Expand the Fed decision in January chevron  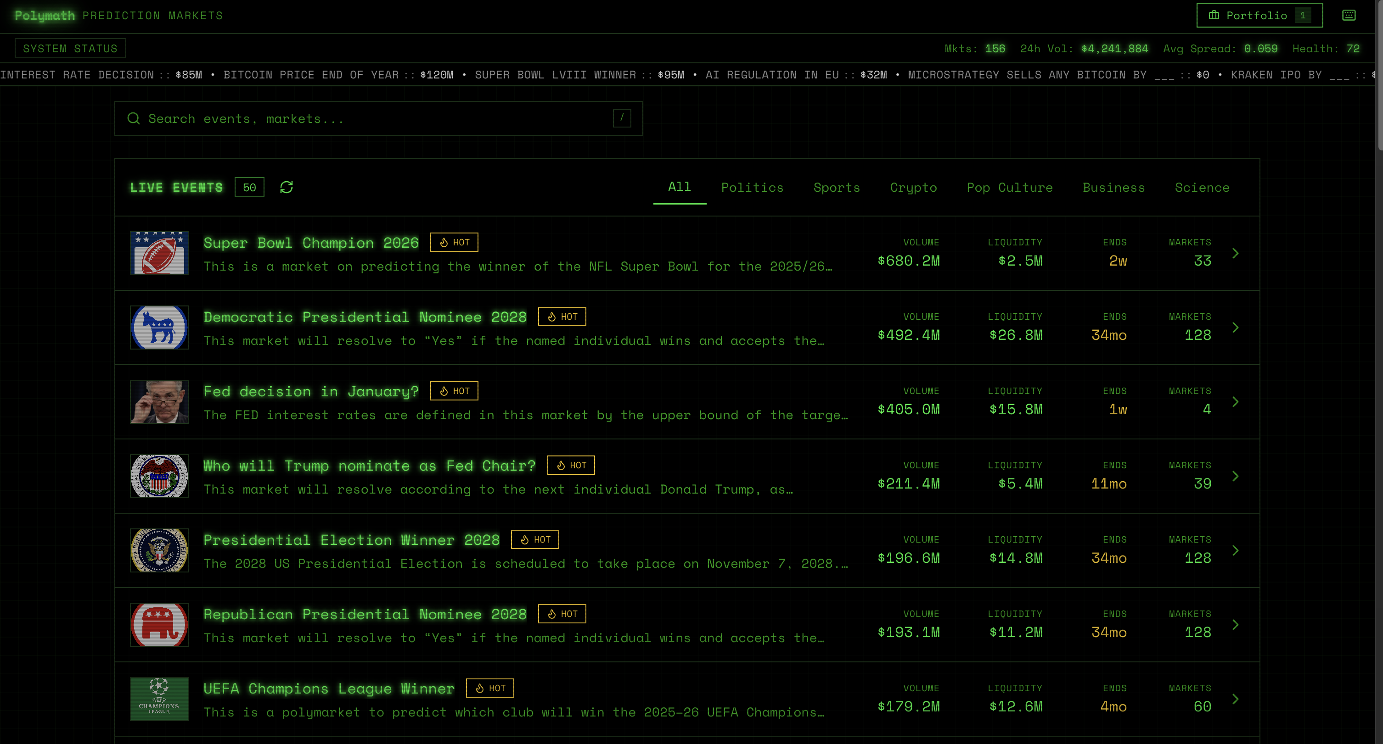(x=1235, y=402)
